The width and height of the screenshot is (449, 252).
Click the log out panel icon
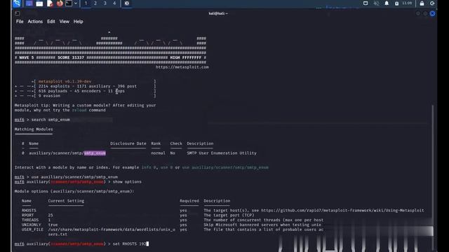[432, 3]
